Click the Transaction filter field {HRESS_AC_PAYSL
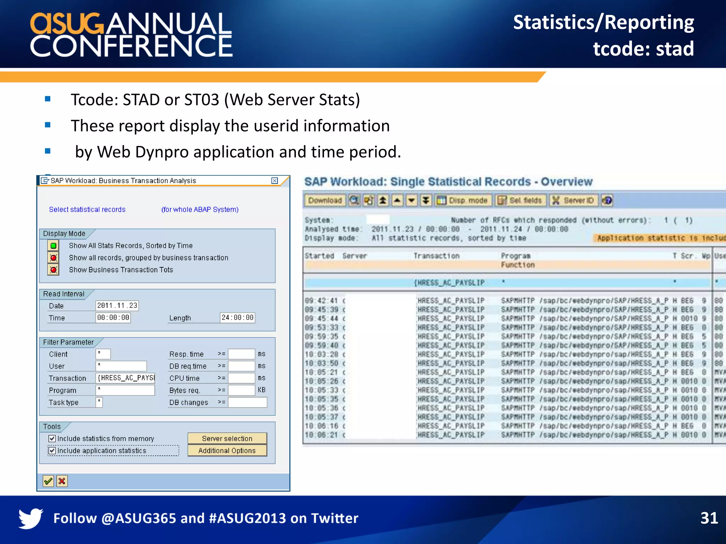Screen dimensions: 726x544 [x=125, y=378]
